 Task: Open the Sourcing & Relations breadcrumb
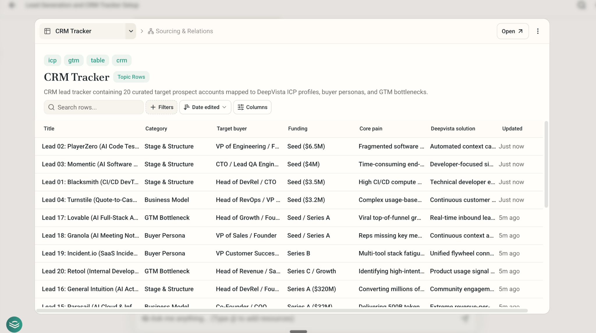coord(180,31)
